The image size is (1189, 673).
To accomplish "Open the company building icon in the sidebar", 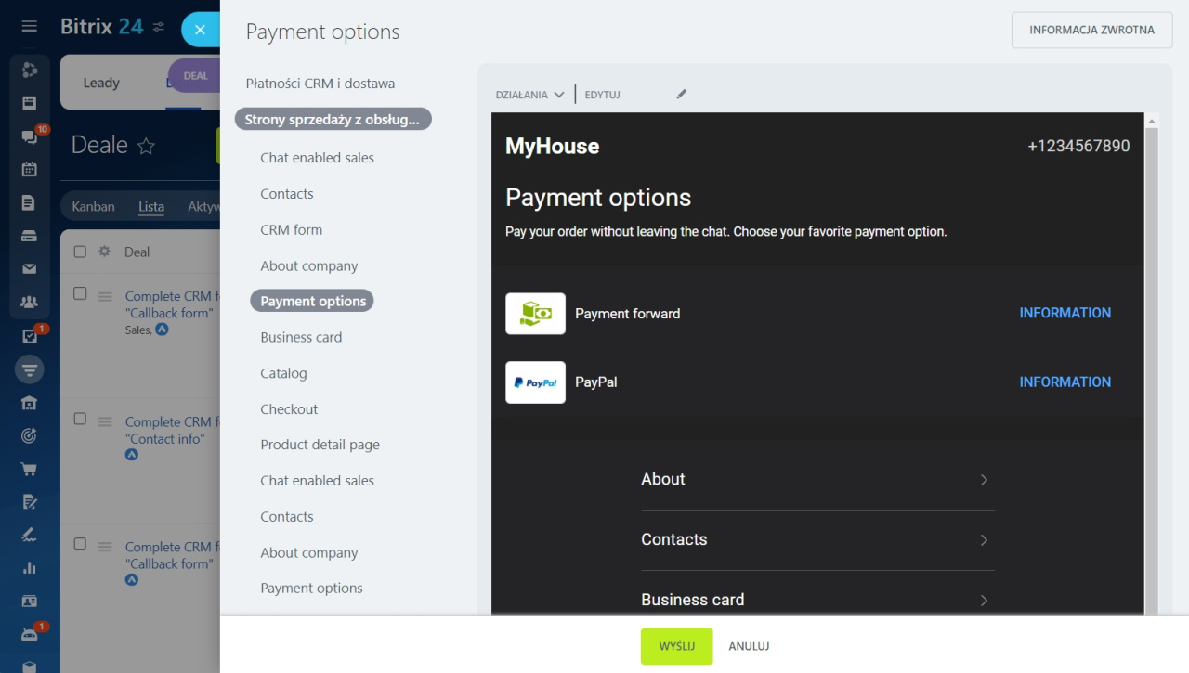I will click(x=30, y=403).
